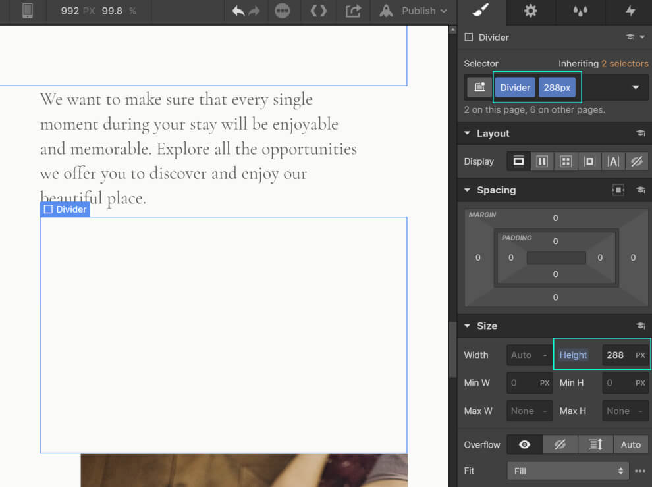Click the orange "2 selectors" link
The image size is (652, 487).
point(624,64)
